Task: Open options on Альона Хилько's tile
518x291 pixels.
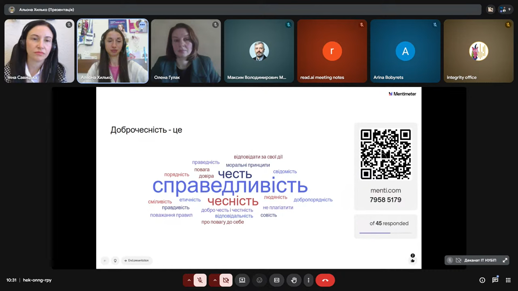Action: [x=142, y=25]
